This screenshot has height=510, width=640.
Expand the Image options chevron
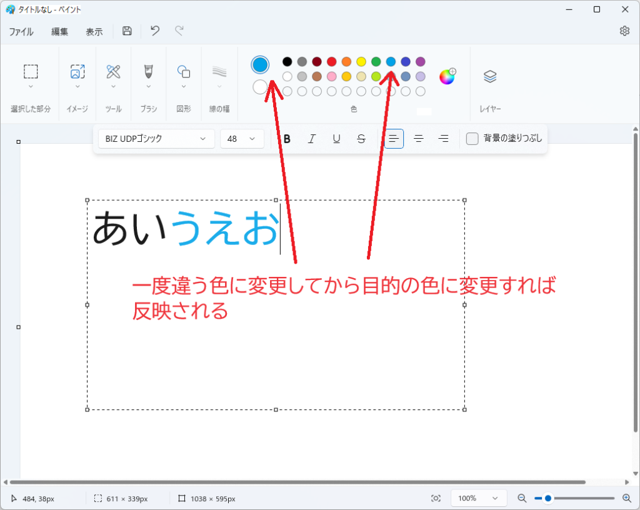click(x=77, y=86)
